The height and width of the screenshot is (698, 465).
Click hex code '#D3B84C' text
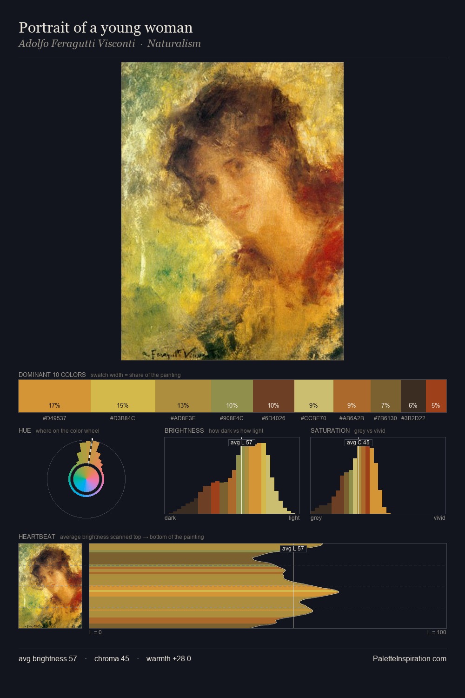point(123,418)
